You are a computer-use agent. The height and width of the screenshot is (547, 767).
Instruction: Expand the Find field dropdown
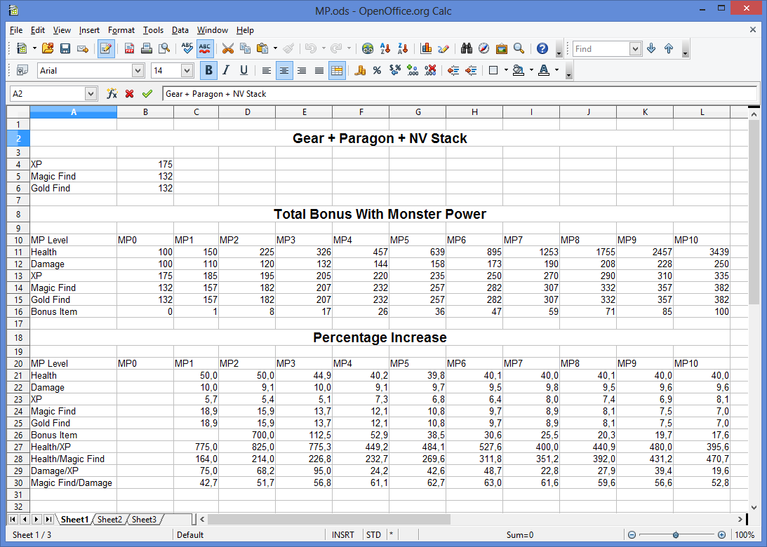point(635,49)
